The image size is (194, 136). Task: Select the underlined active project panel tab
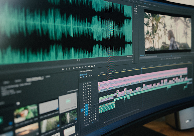pos(35,77)
